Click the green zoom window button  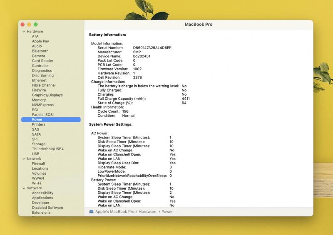[x=36, y=25]
